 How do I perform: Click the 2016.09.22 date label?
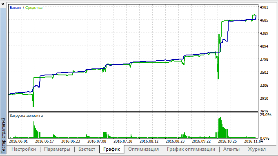pos(201,141)
